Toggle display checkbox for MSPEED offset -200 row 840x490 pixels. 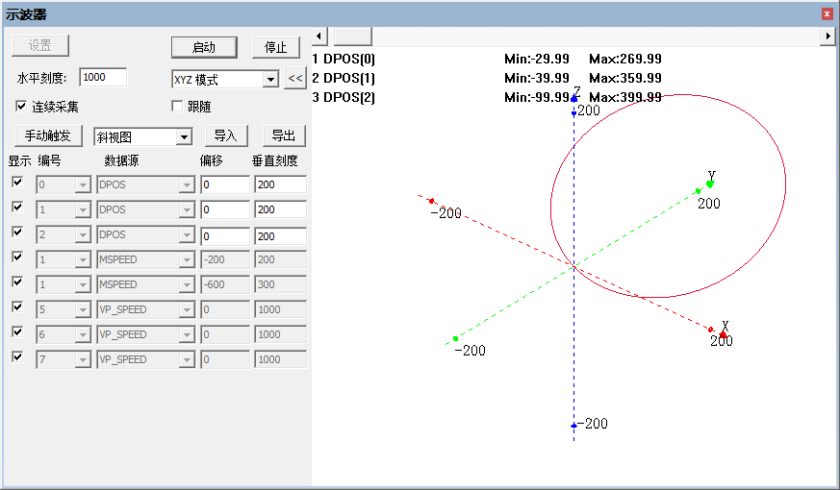point(17,257)
